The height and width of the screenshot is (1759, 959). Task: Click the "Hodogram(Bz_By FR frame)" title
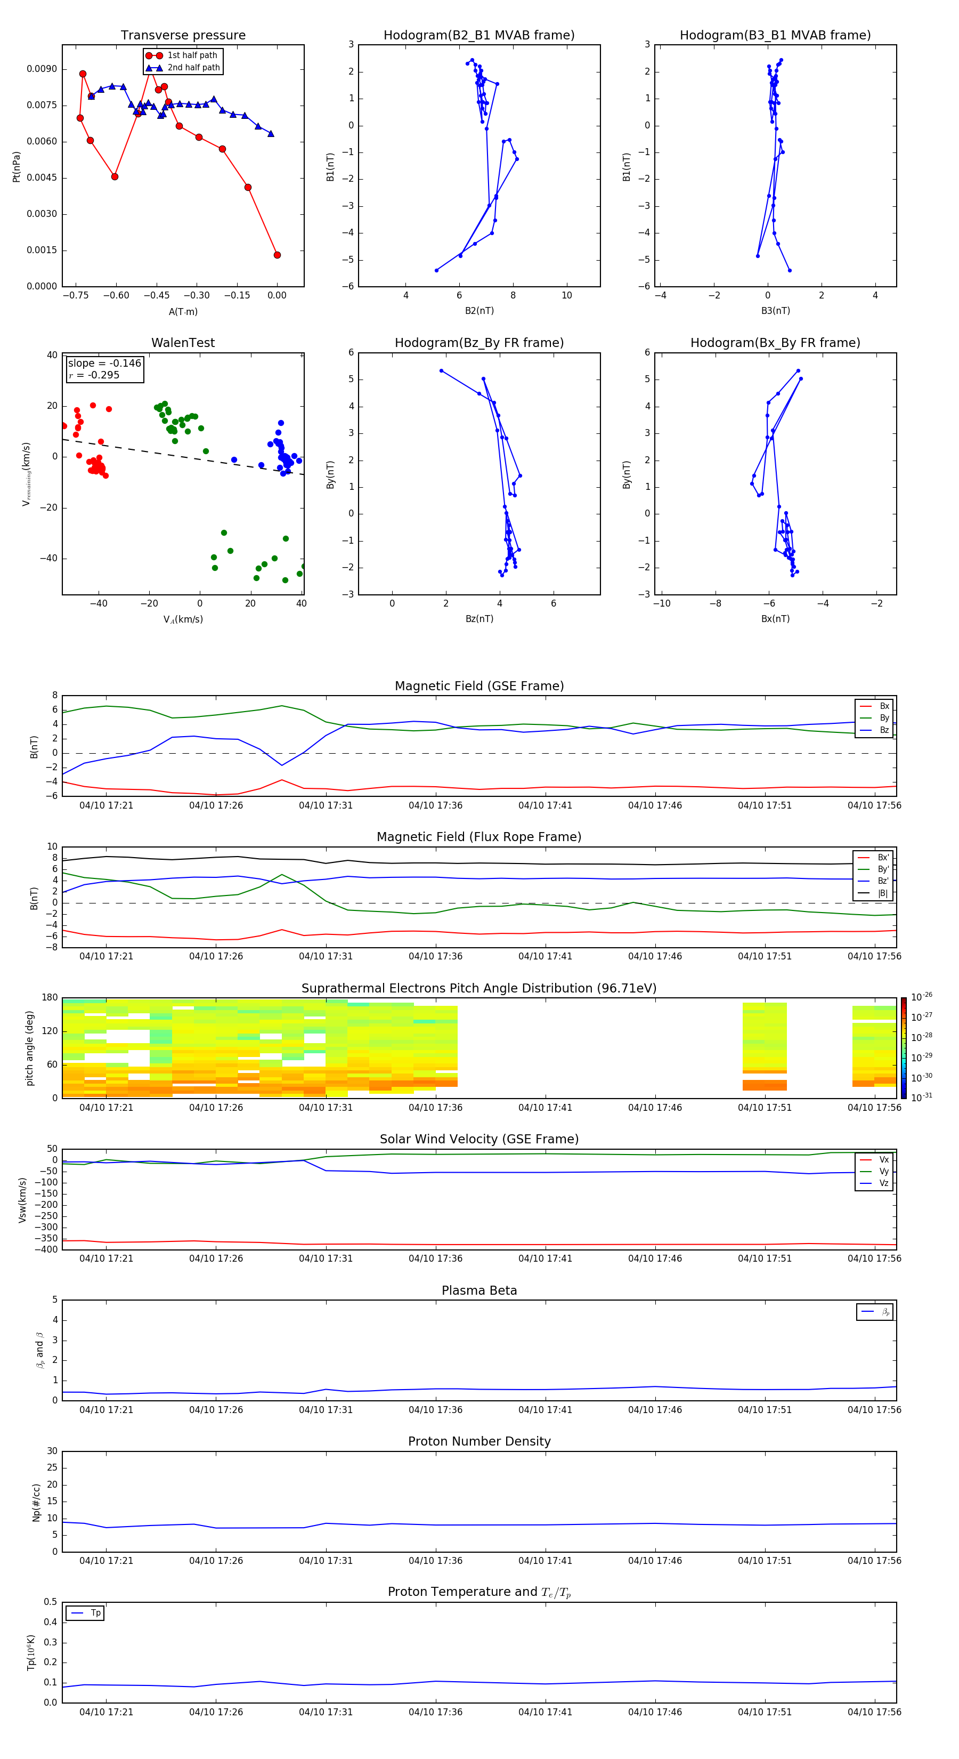(x=479, y=343)
